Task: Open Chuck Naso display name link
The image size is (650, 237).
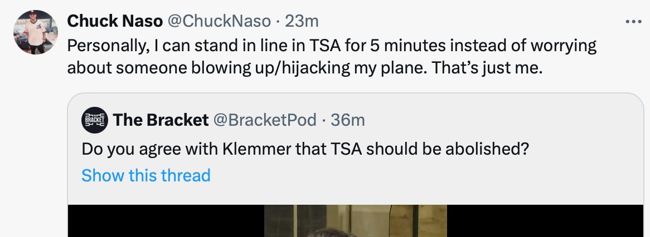Action: click(x=115, y=21)
